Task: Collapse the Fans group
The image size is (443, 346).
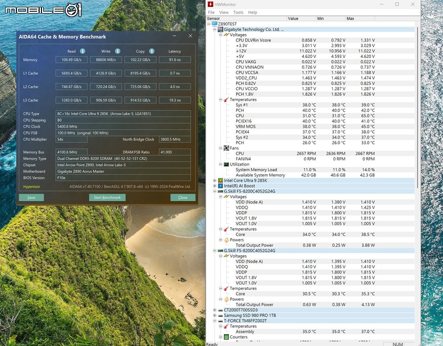Action: [220, 148]
